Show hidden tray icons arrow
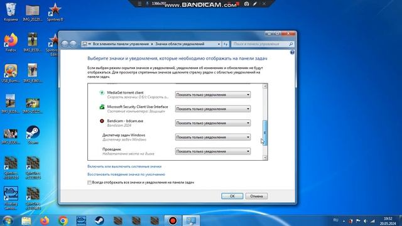402x226 pixels. (x=344, y=221)
